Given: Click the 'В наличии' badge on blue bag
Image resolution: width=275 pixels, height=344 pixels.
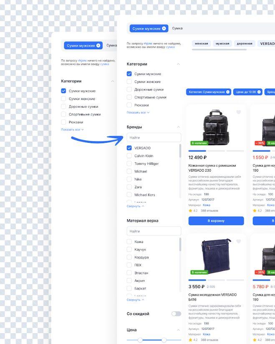Looking at the screenshot, I should click(x=199, y=272).
